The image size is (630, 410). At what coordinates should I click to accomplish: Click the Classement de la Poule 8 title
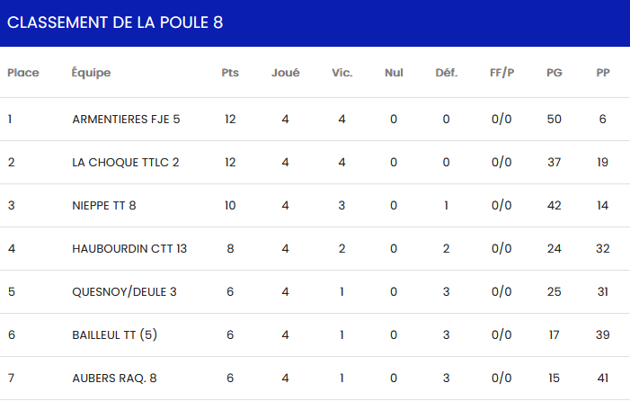click(x=115, y=22)
